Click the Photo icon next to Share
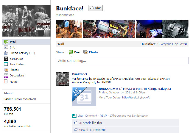Viewport: 190px width, 133px height. (x=85, y=52)
